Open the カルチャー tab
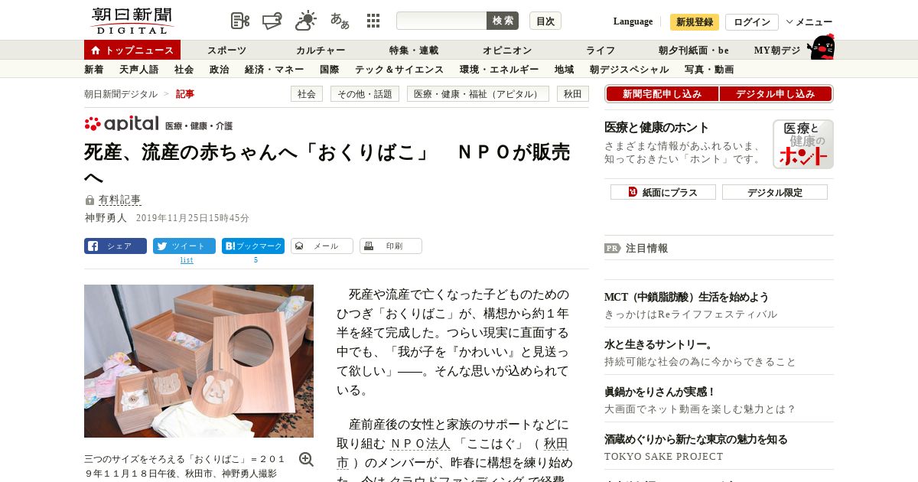Image resolution: width=918 pixels, height=482 pixels. click(x=321, y=50)
